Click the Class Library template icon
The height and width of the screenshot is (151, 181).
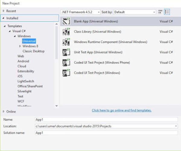click(x=66, y=31)
